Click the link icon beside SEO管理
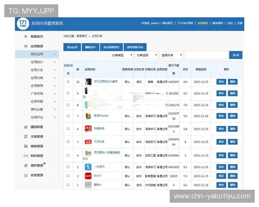Image resolution: width=259 pixels, height=207 pixels. click(x=26, y=156)
